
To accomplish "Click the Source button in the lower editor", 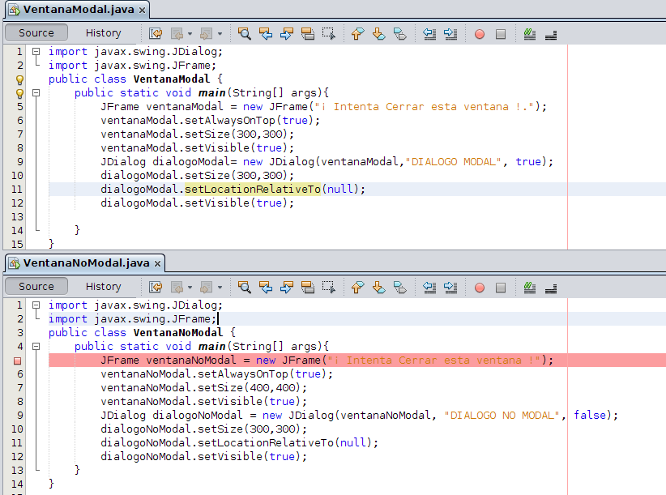I will [x=36, y=286].
